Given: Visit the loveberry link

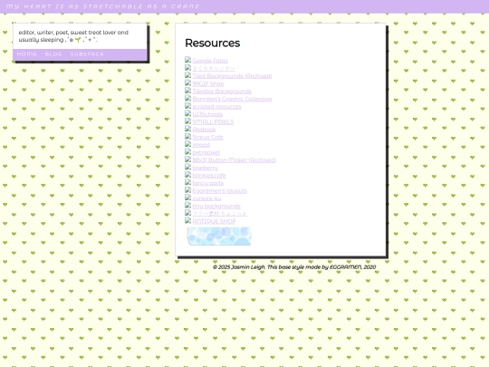Looking at the screenshot, I should [206, 168].
